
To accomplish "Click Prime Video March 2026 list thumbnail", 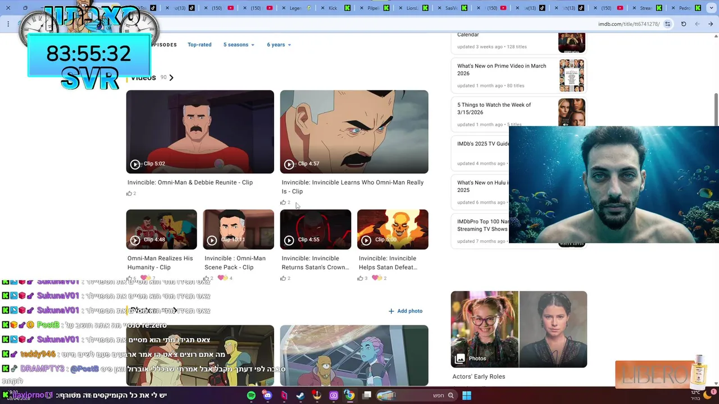I will pos(572,76).
